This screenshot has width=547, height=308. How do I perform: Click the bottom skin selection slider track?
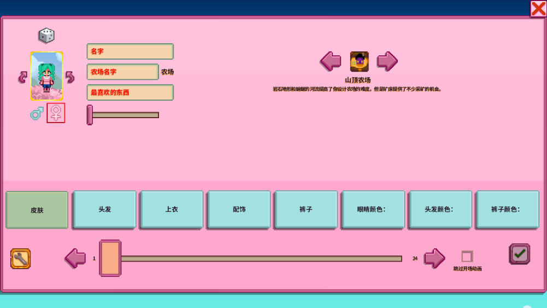point(261,259)
